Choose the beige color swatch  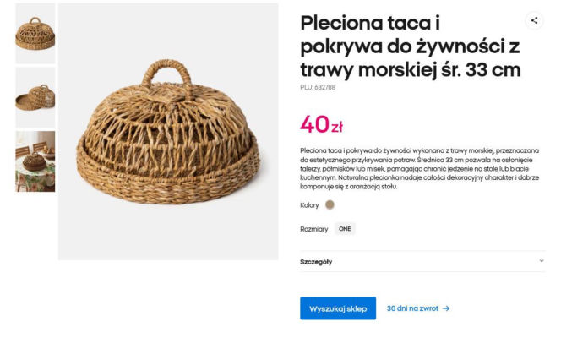click(x=330, y=204)
